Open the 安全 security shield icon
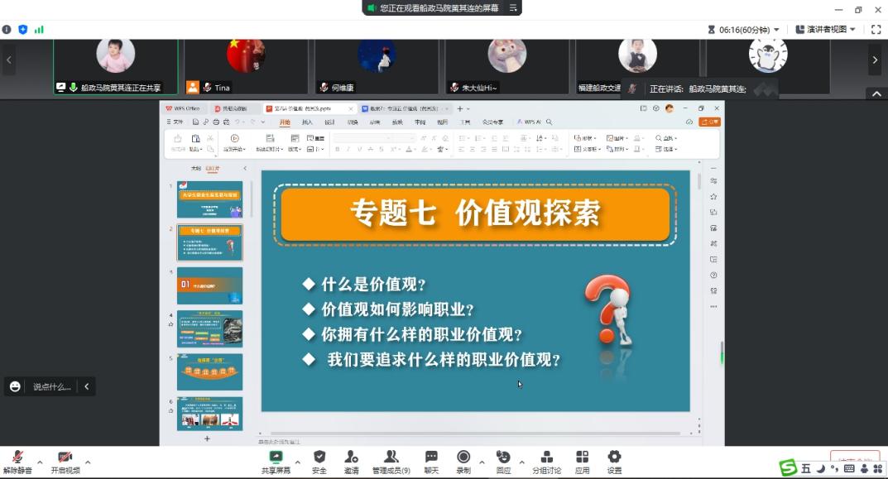 319,461
